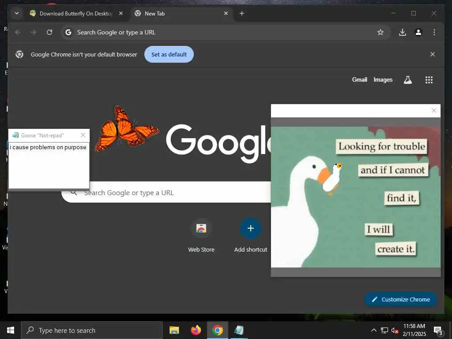Close the Download Butterfly On Desktop tab
Screen dimensions: 452x339
click(x=121, y=13)
